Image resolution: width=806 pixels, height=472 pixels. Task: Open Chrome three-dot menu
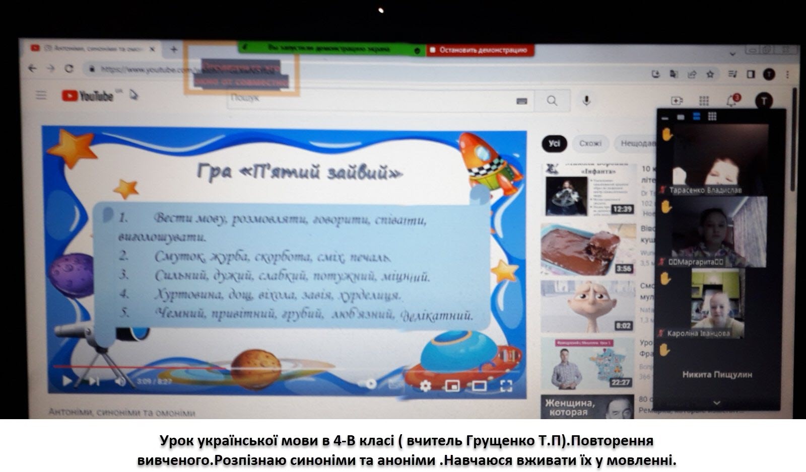(x=788, y=74)
